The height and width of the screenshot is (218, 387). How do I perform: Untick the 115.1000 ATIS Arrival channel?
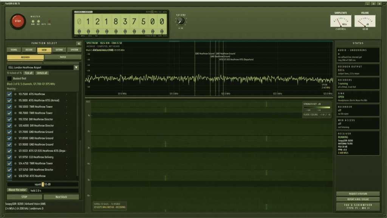tap(9, 100)
